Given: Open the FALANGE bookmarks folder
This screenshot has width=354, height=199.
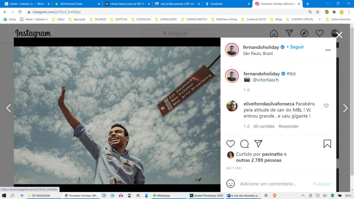Looking at the screenshot, I should pos(98,19).
